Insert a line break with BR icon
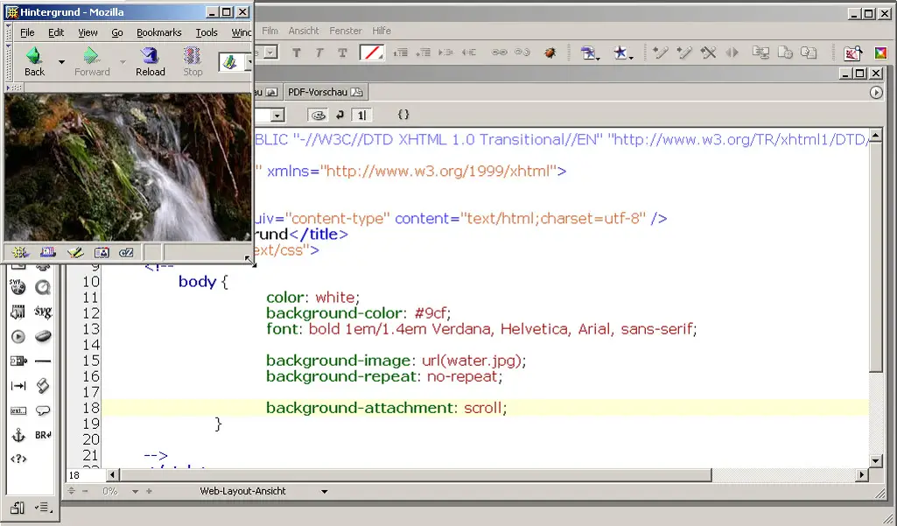 [42, 435]
